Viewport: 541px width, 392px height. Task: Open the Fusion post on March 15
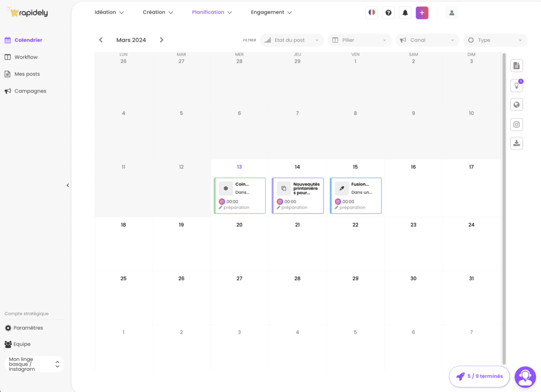pos(356,195)
